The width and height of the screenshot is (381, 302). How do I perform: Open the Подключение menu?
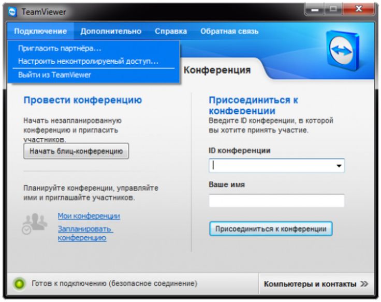[40, 31]
